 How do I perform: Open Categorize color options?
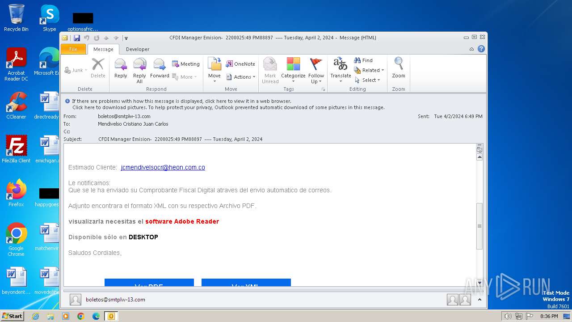[x=293, y=70]
